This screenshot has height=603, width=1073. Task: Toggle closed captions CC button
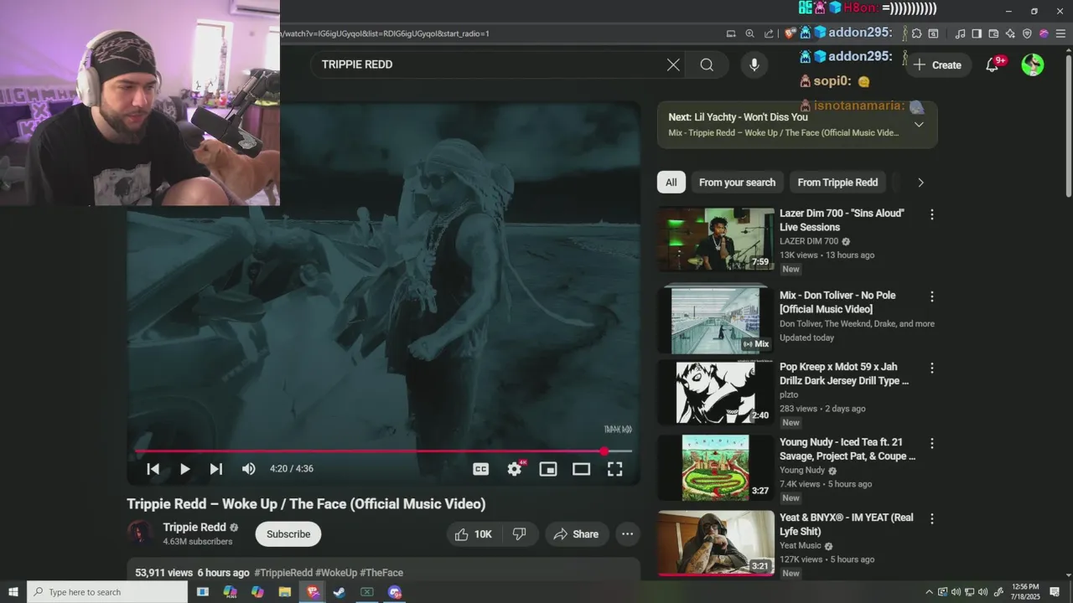pos(480,469)
